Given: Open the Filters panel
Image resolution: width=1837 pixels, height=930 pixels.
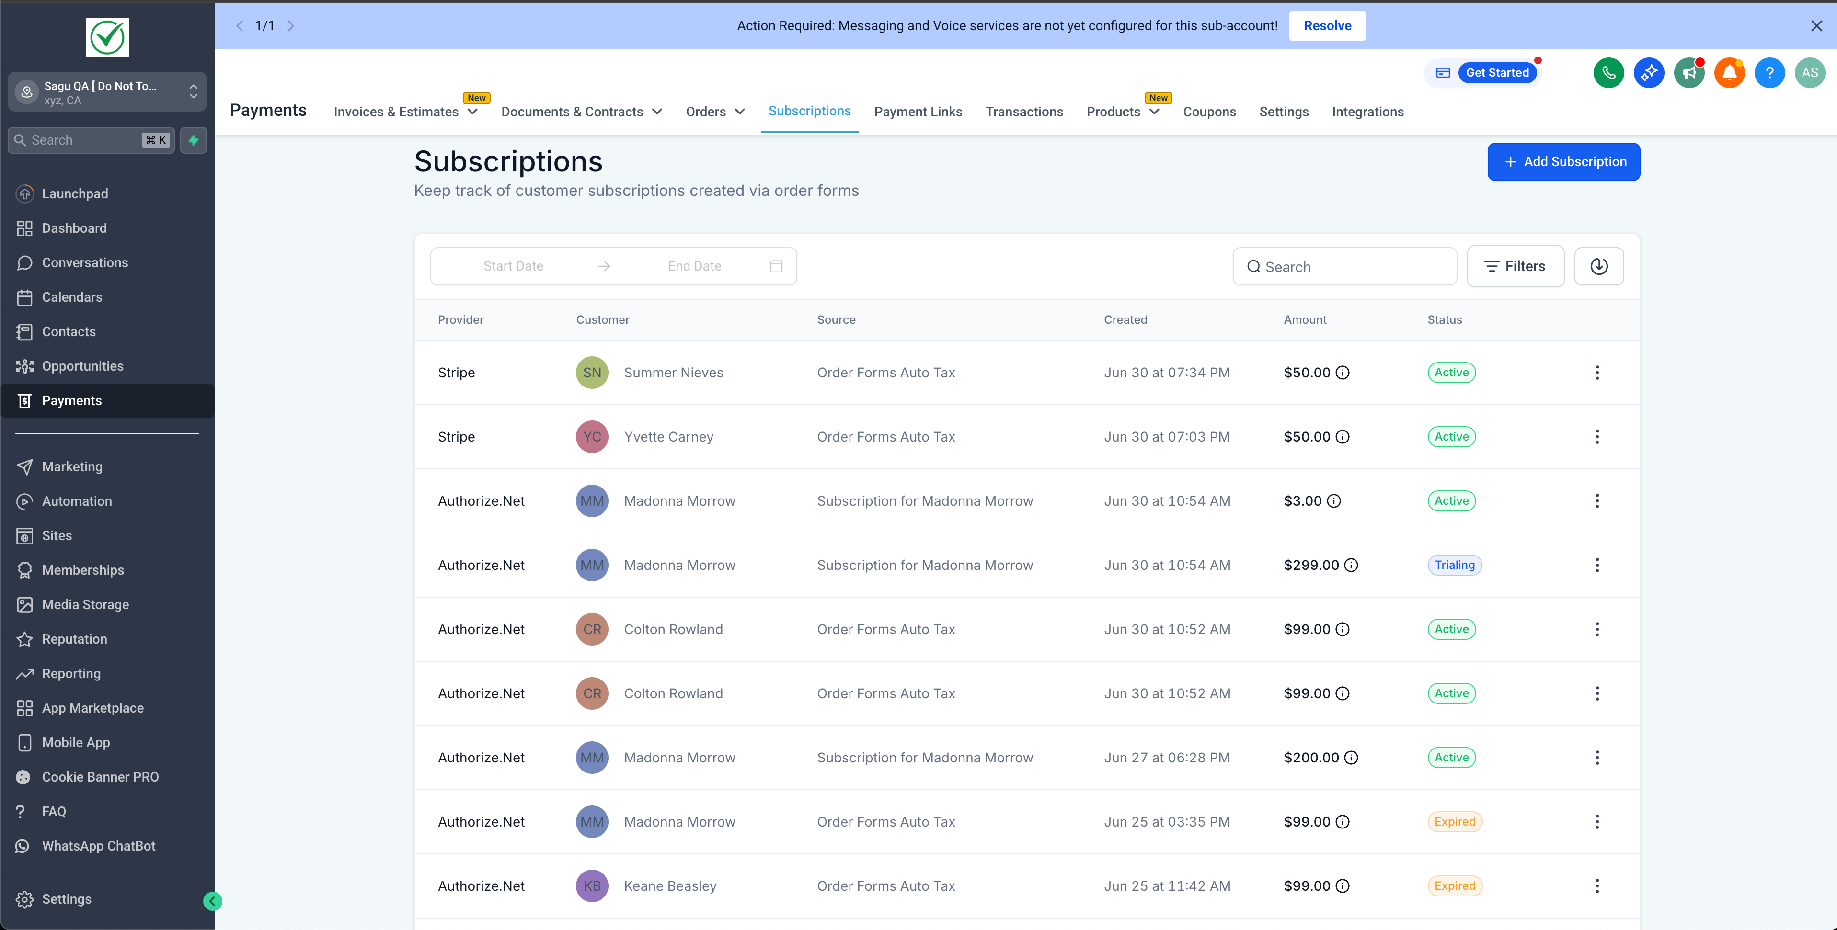Looking at the screenshot, I should click(1515, 267).
